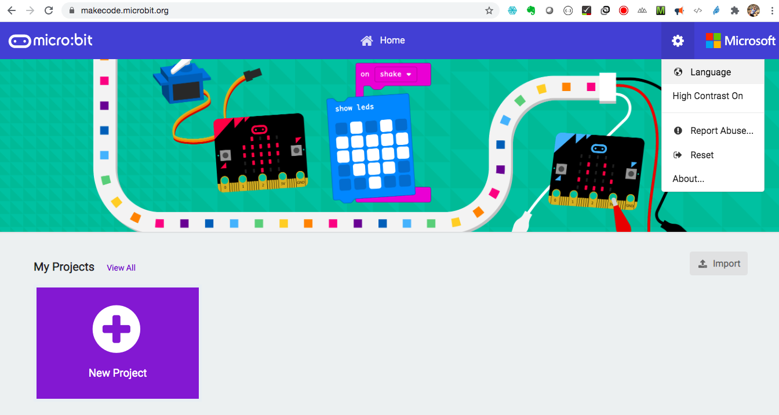Reload the makecode page
Viewport: 779px width, 415px height.
point(49,10)
